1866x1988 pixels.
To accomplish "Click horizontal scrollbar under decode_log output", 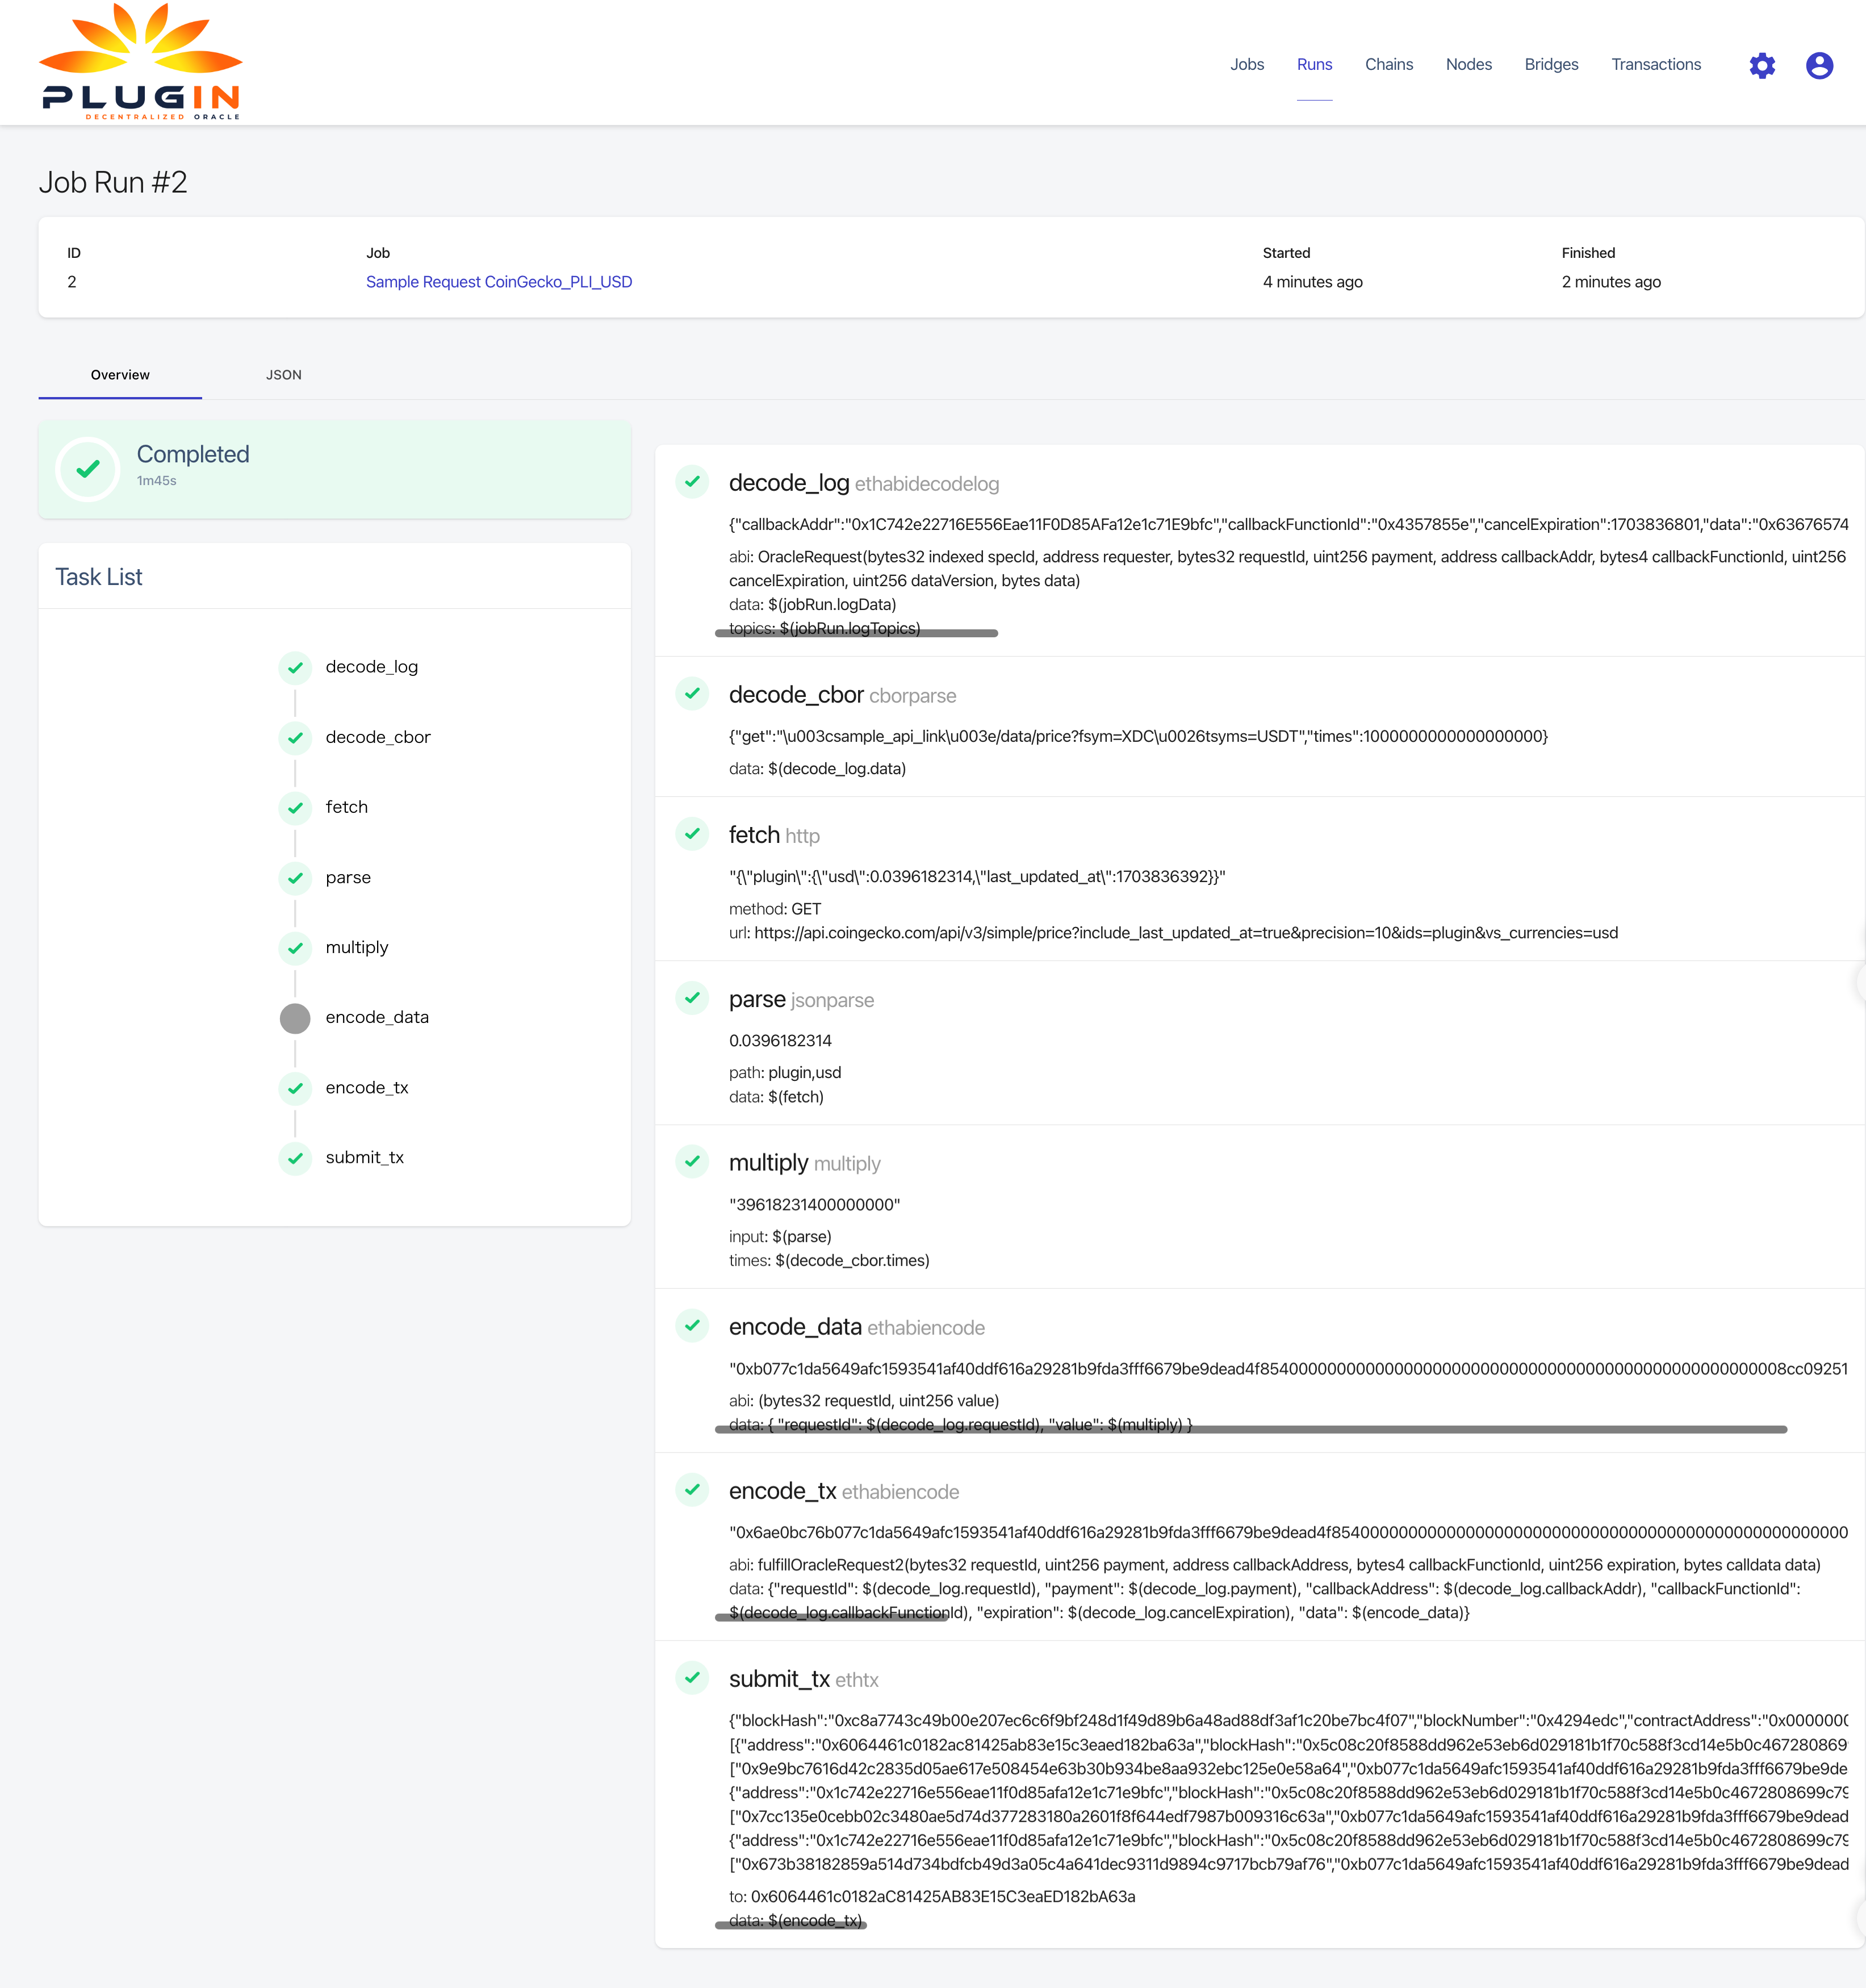I will (x=856, y=633).
